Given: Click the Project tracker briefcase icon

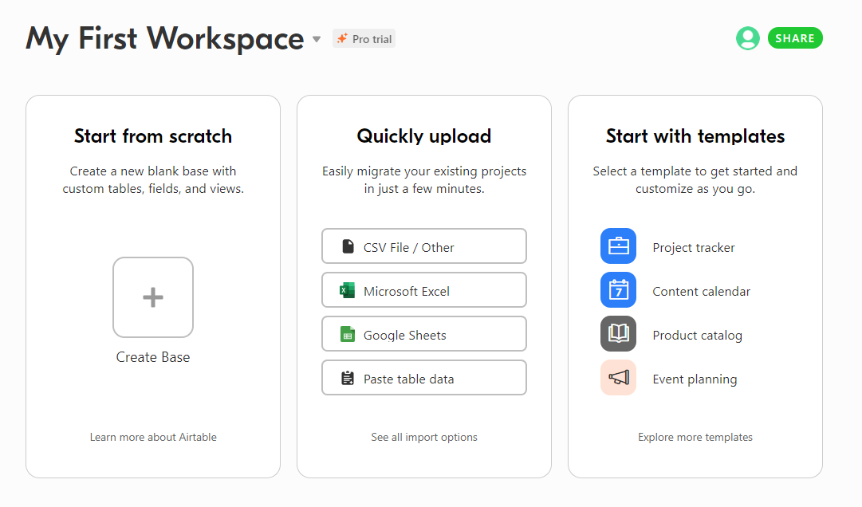Looking at the screenshot, I should pos(619,246).
